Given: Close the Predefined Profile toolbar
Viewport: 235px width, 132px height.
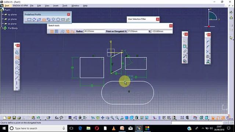Looking at the screenshot, I should pyautogui.click(x=69, y=14).
